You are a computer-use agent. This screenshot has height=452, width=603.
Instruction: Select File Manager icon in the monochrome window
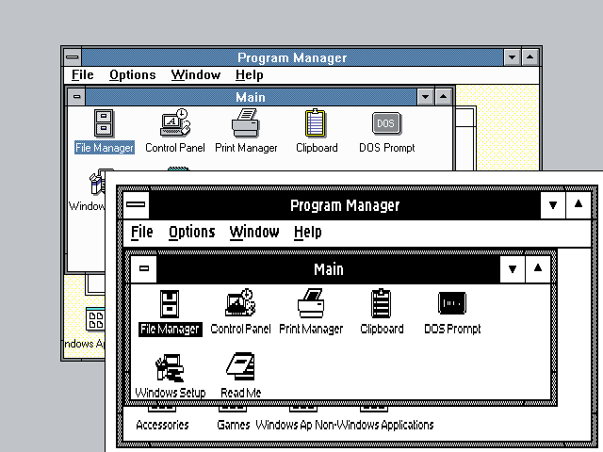(170, 304)
